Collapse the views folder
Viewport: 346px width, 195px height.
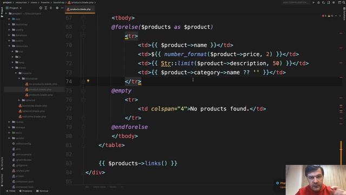click(x=12, y=68)
